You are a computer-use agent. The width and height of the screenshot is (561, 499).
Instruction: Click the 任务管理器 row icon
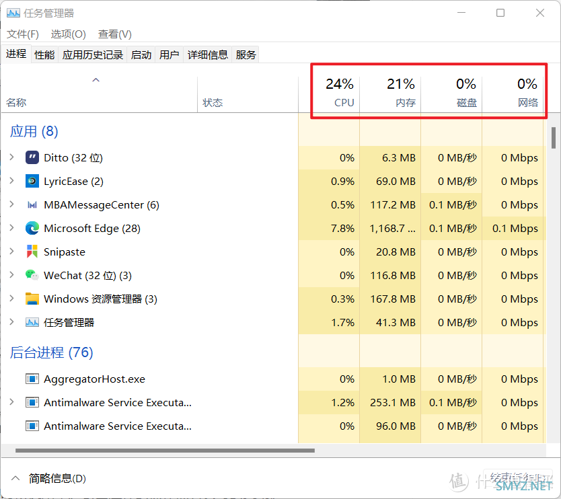click(x=32, y=322)
